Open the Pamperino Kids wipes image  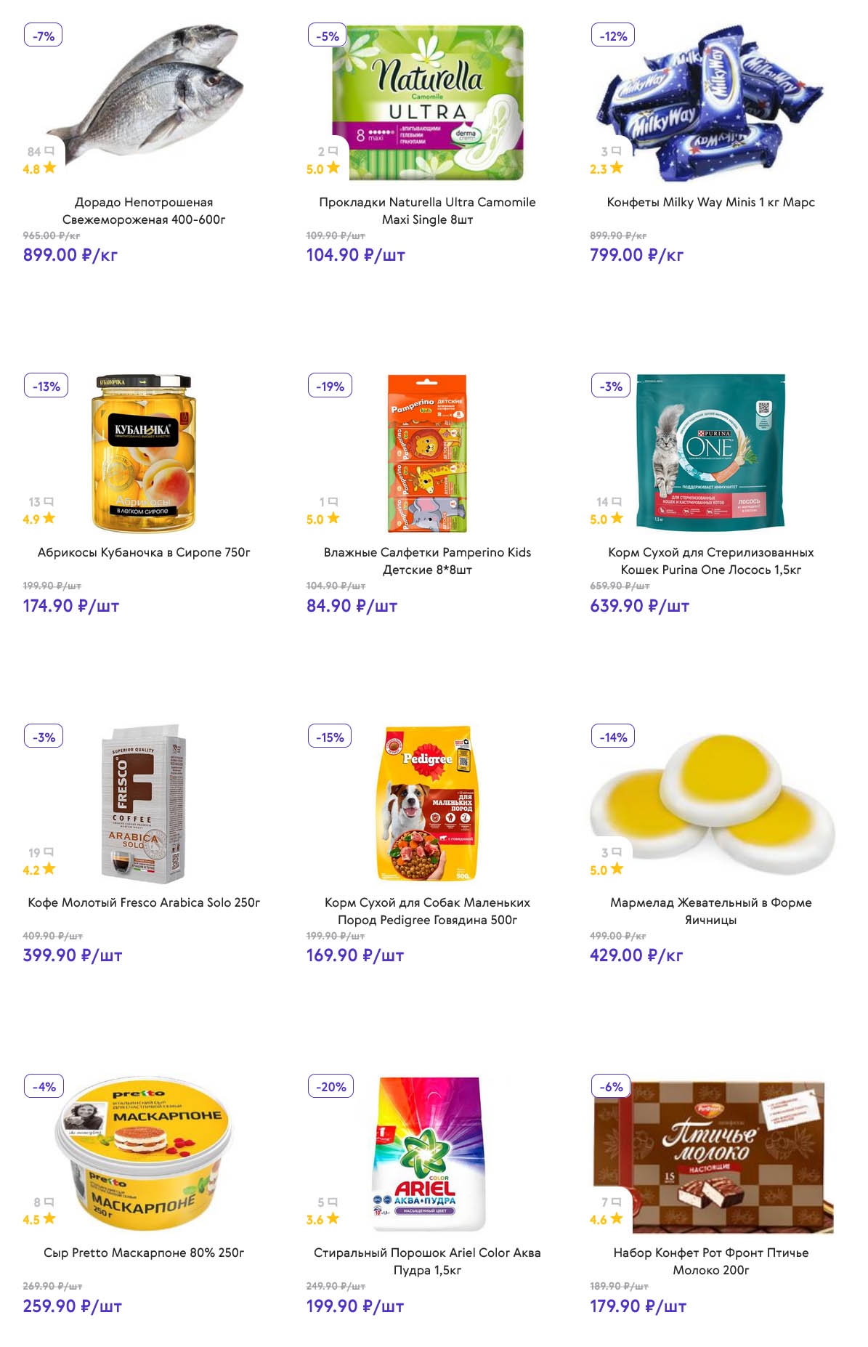pos(427,453)
